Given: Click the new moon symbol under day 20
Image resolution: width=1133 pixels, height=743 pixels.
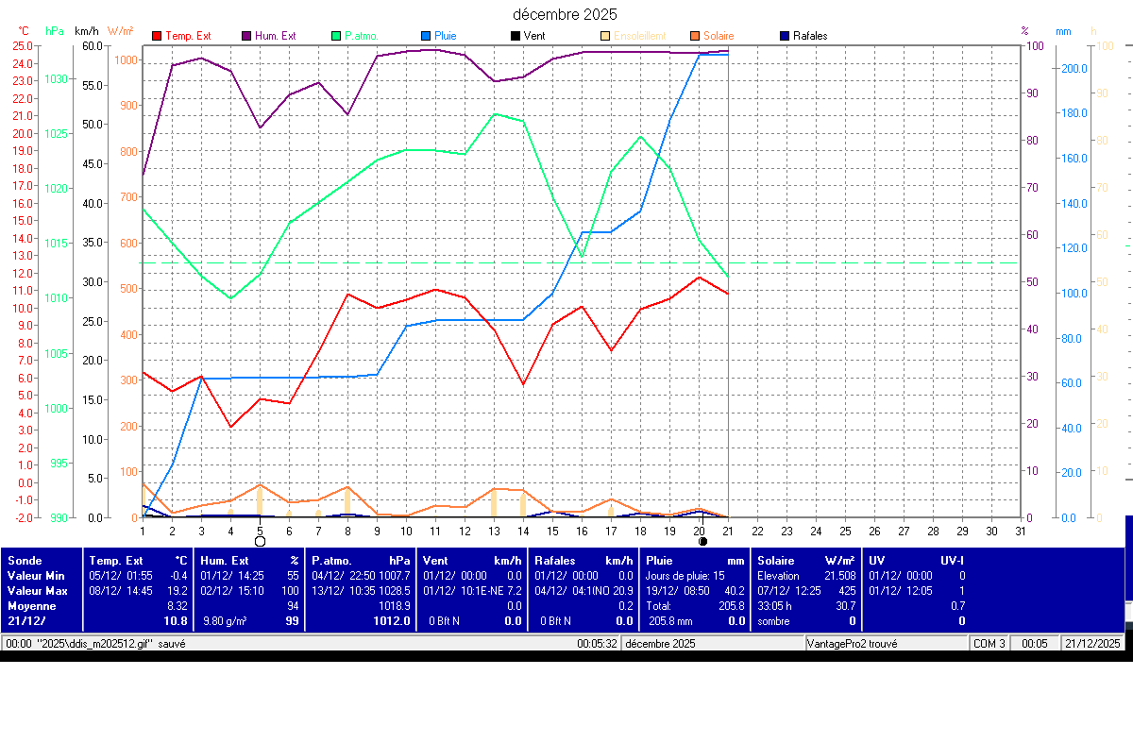Looking at the screenshot, I should [702, 542].
